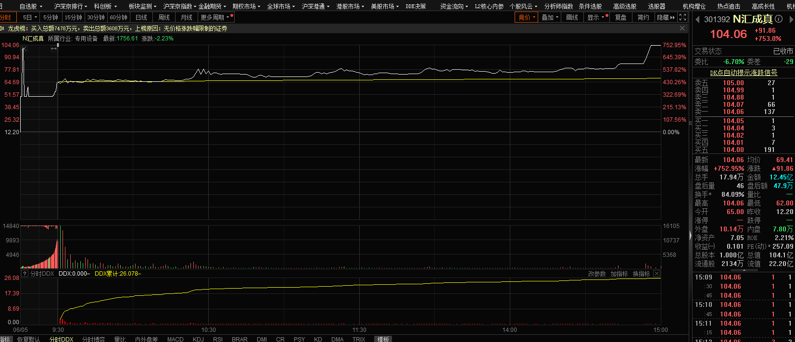Click the 简约 simple view button
The image size is (795, 342).
(643, 17)
